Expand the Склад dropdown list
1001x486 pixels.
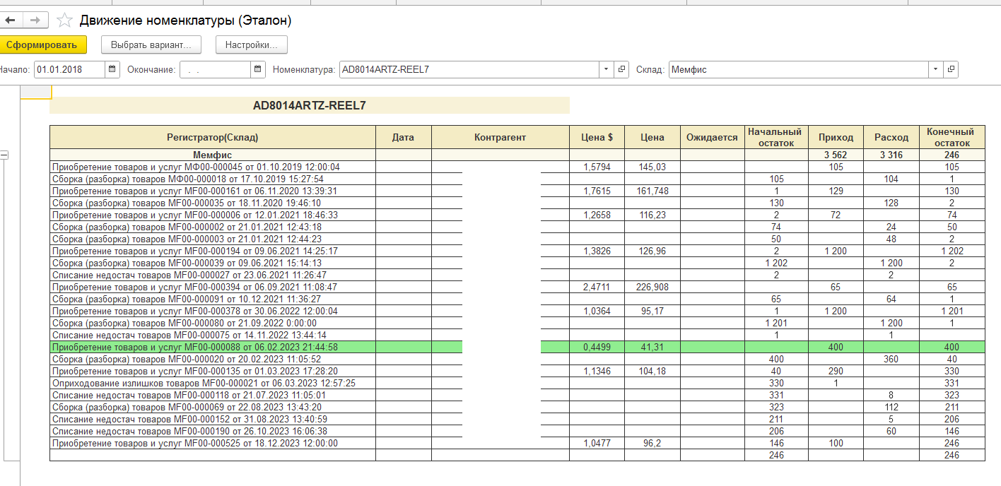[x=935, y=69]
